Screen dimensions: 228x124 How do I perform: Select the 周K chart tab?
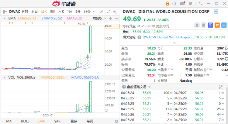coord(53,12)
